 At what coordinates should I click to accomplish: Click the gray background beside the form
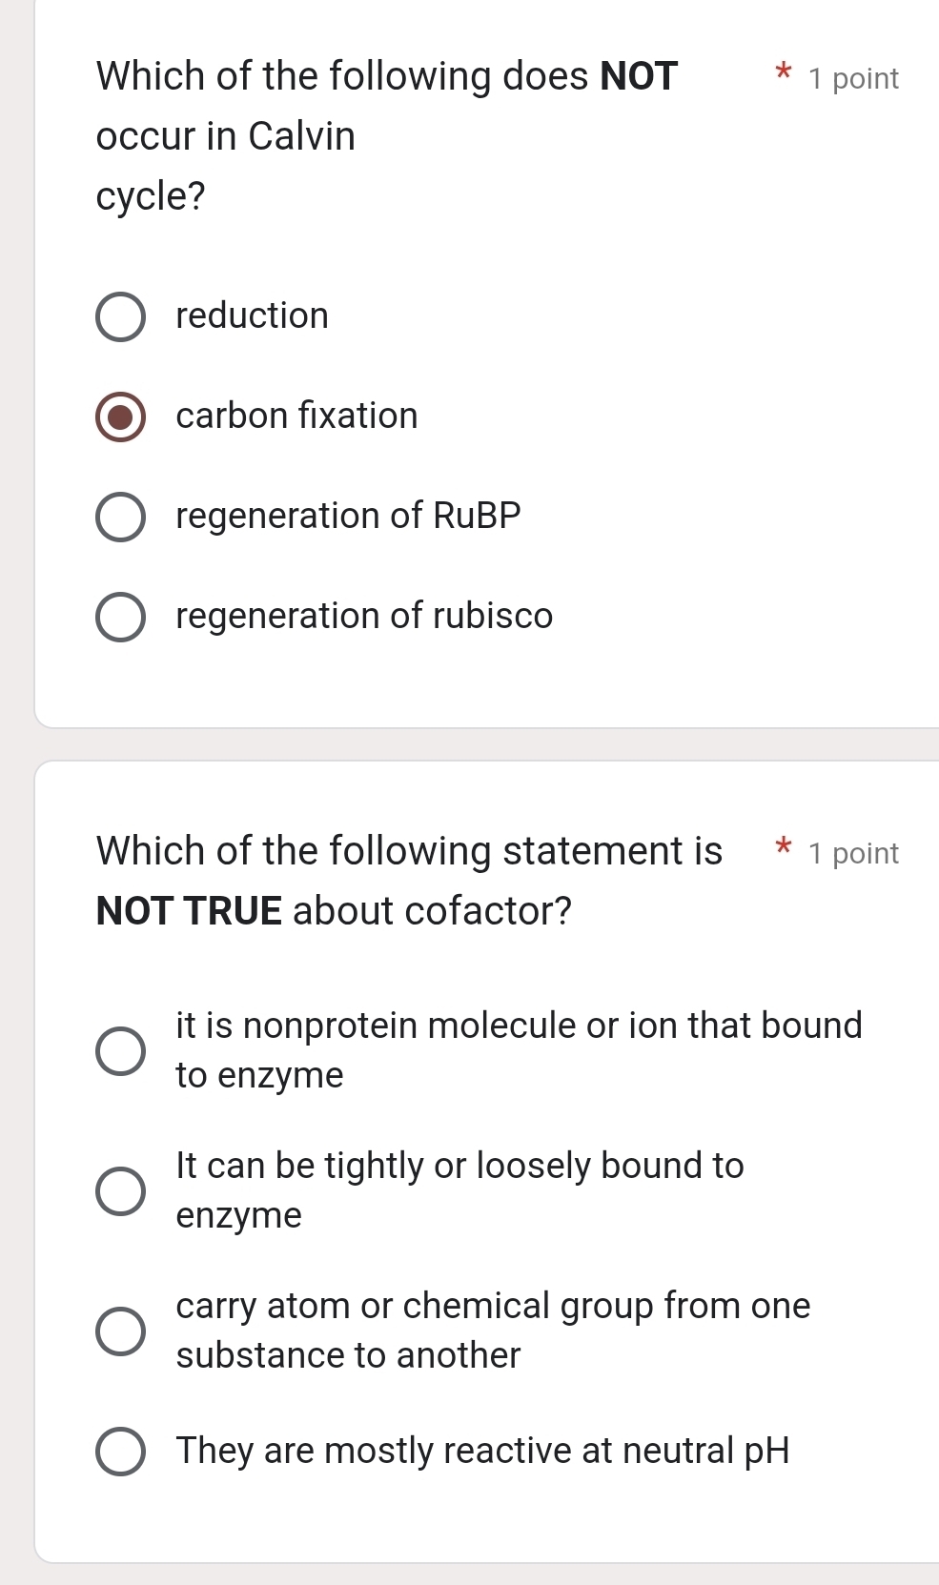point(14,762)
